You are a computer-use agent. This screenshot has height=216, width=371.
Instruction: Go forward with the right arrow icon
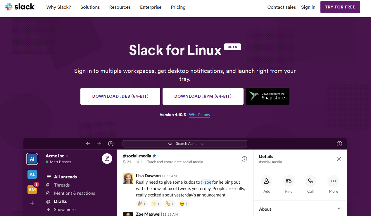[x=99, y=144]
